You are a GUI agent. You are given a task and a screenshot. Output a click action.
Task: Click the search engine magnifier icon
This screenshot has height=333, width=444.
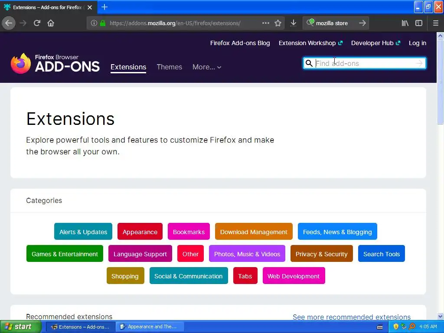(x=310, y=23)
